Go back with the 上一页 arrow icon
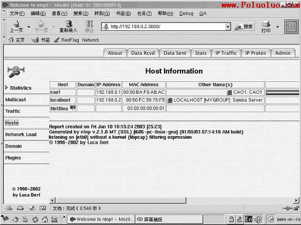 (x=16, y=24)
